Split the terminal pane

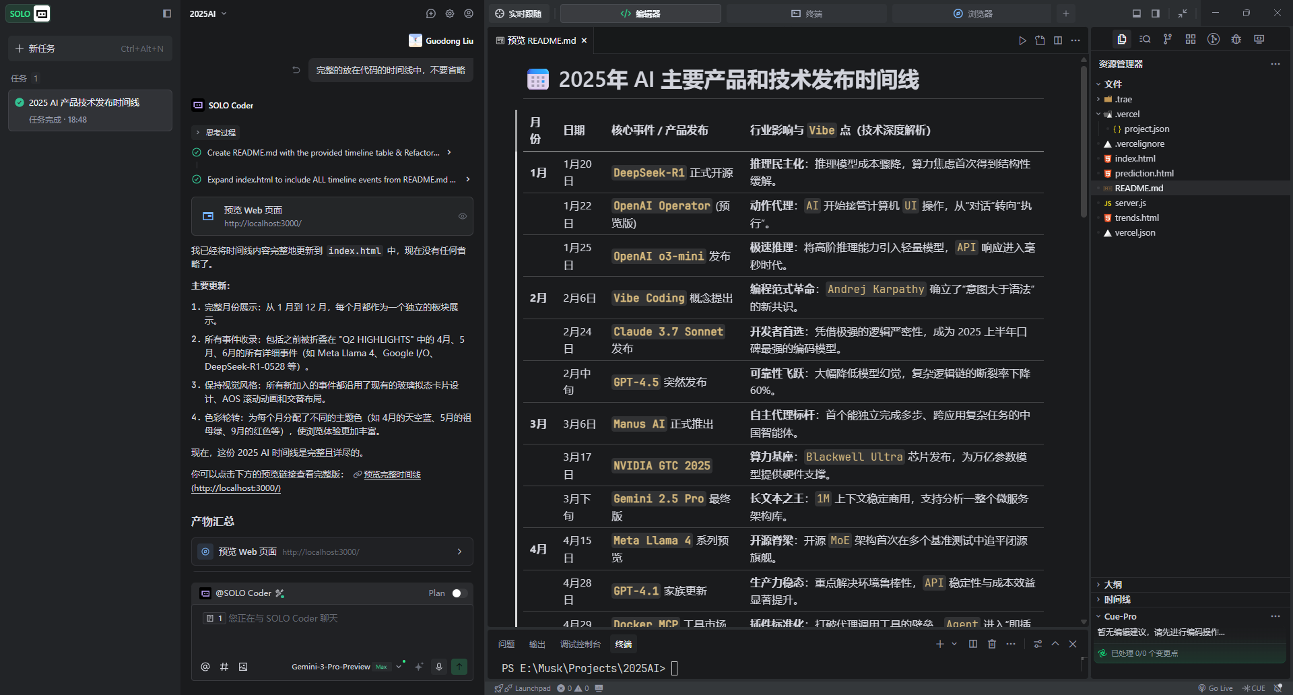973,644
